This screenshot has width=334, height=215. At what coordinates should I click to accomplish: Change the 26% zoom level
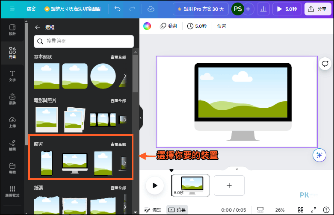(280, 210)
